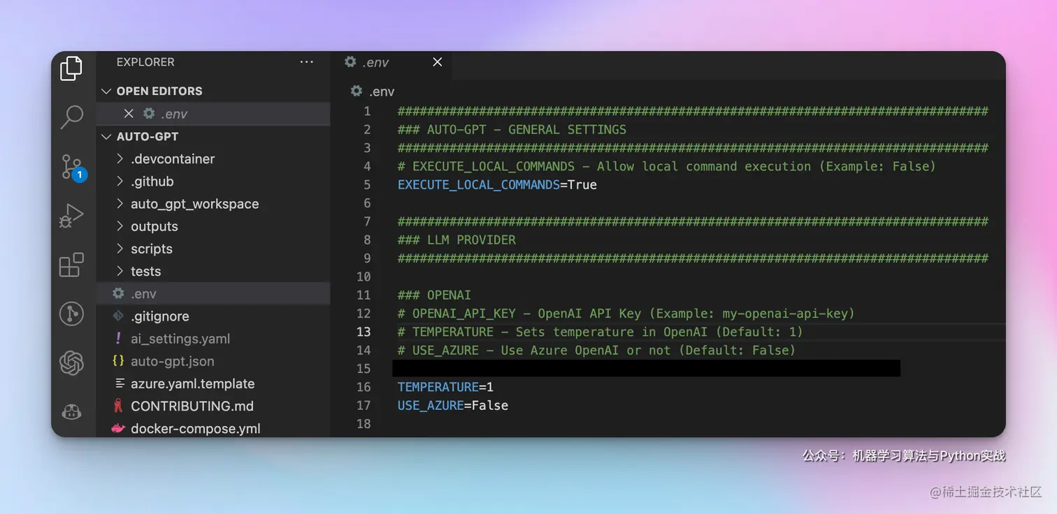The image size is (1057, 514).
Task: Expand the .github folder
Action: (120, 182)
